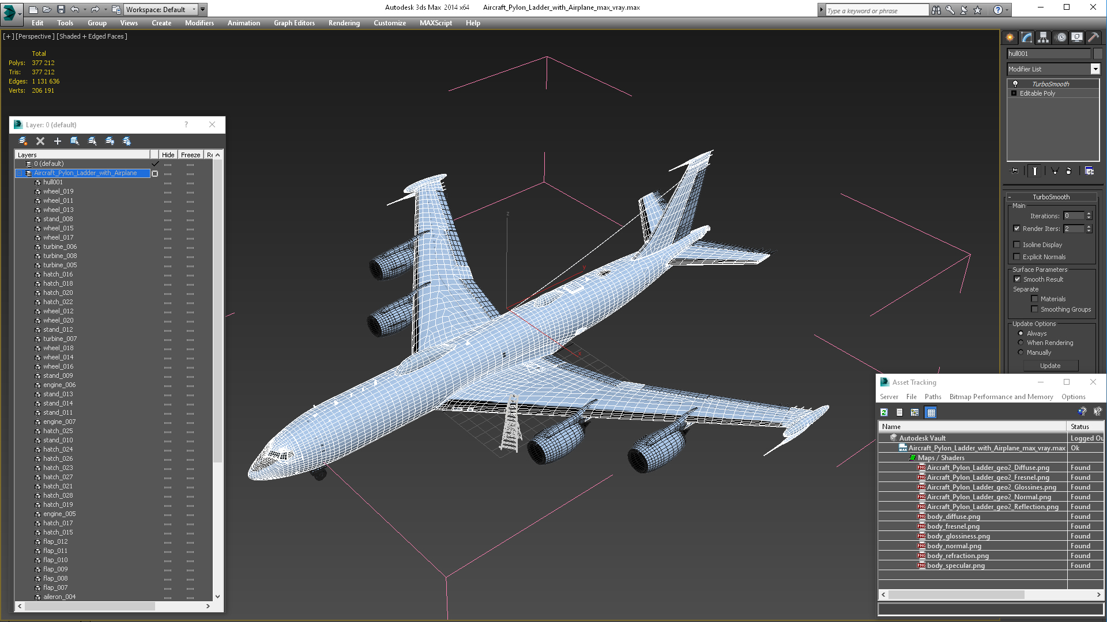1107x622 pixels.
Task: Click the Undo arrow icon
Action: coord(74,9)
